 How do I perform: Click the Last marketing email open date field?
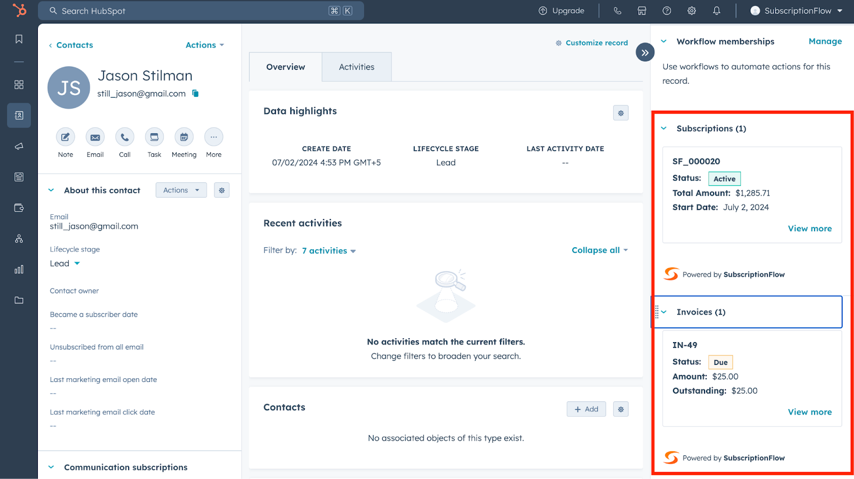(104, 386)
